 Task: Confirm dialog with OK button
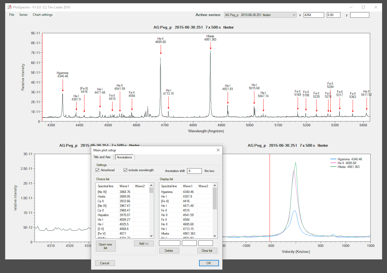click(209, 263)
